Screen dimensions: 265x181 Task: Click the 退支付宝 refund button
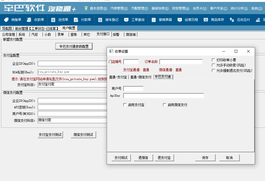click(x=164, y=158)
